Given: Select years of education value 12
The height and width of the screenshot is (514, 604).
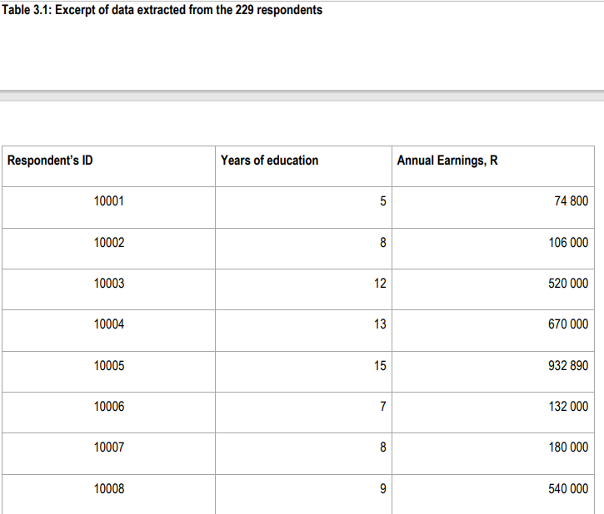Looking at the screenshot, I should [380, 284].
